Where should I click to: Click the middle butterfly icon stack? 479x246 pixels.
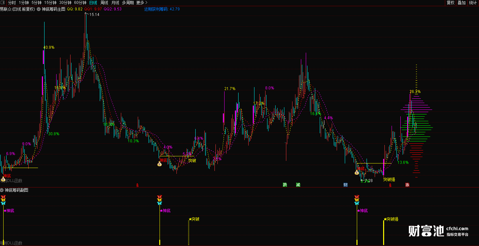(x=160, y=200)
